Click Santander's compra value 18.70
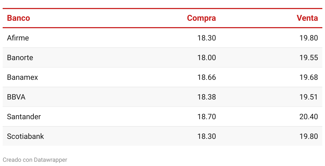 click(207, 117)
